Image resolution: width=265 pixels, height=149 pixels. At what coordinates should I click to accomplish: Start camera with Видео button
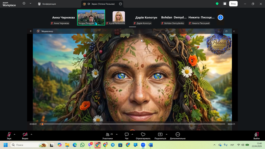point(25,136)
